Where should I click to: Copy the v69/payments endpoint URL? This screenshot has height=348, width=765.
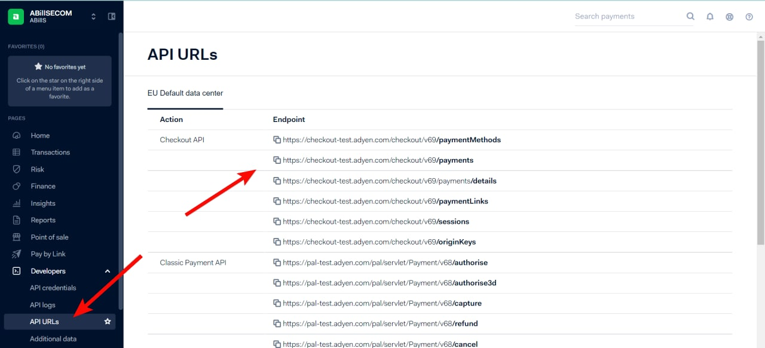click(x=277, y=160)
